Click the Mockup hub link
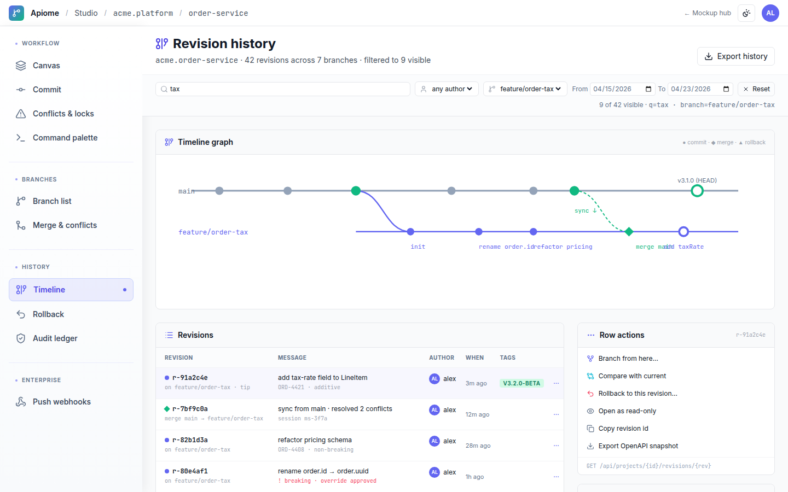788x492 pixels. pyautogui.click(x=708, y=13)
